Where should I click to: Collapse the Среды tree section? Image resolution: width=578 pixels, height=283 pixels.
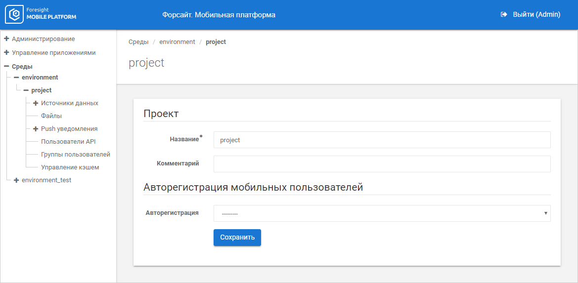click(6, 66)
